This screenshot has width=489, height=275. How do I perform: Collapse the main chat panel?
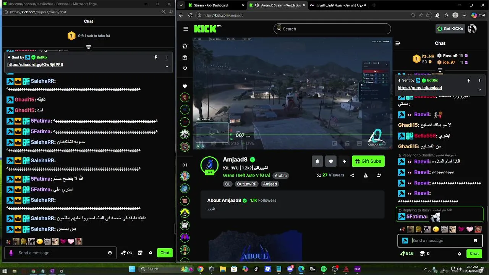coord(398,43)
